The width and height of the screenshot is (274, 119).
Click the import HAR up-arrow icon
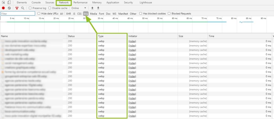pyautogui.click(x=93, y=8)
